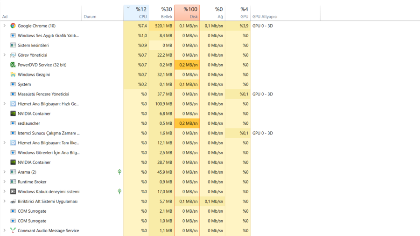Expand the Google Chrome (10) process group
This screenshot has width=420, height=236.
[x=4, y=26]
